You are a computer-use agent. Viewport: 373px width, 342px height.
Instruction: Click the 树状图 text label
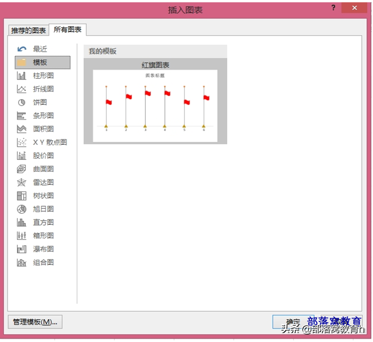click(x=43, y=196)
